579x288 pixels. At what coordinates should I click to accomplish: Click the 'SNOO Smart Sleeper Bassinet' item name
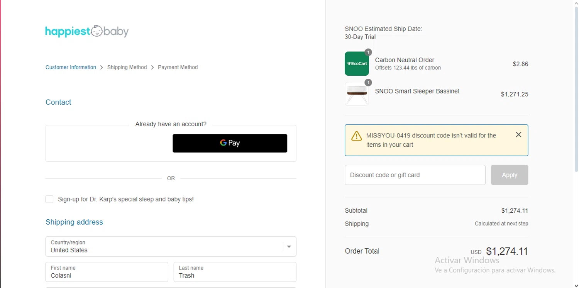point(417,91)
